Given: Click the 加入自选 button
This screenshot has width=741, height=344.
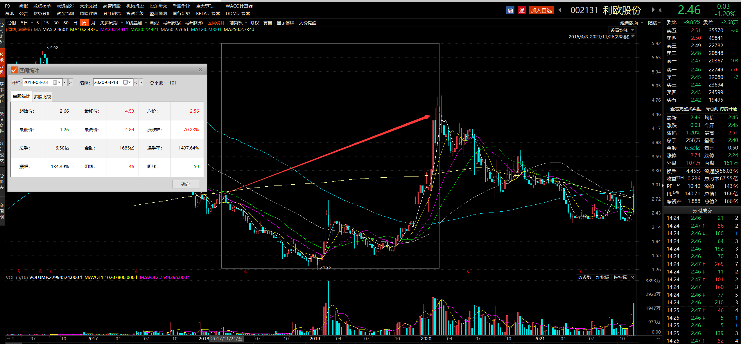Looking at the screenshot, I should click(x=541, y=10).
